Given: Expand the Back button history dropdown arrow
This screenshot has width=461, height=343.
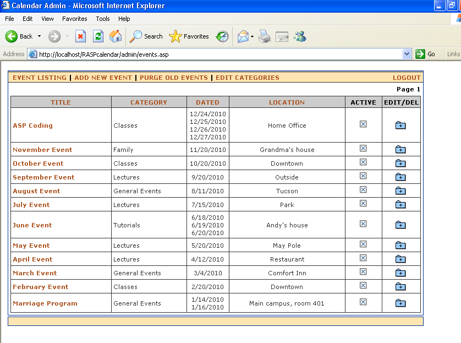Looking at the screenshot, I should 40,36.
